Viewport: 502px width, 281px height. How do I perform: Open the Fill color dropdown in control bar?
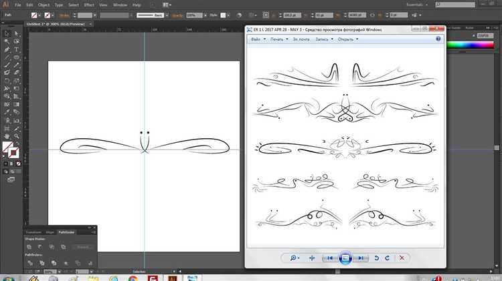click(39, 15)
